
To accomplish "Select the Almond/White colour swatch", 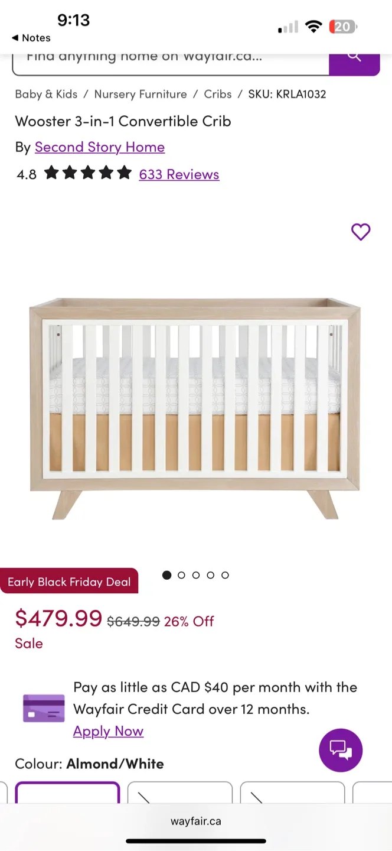I will tap(67, 792).
